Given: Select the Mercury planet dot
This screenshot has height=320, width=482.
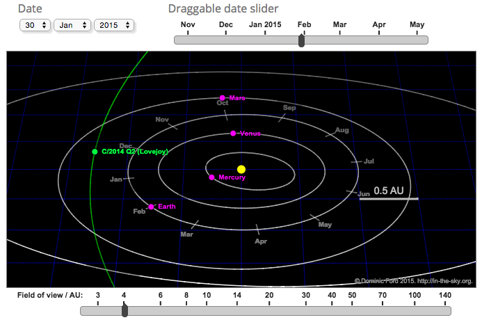Looking at the screenshot, I should pos(211,177).
